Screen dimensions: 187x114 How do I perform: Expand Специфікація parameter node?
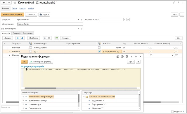(23, 108)
